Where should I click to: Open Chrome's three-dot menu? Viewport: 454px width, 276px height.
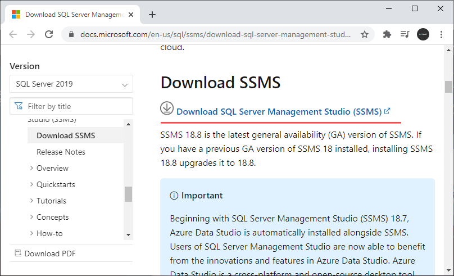pyautogui.click(x=441, y=34)
